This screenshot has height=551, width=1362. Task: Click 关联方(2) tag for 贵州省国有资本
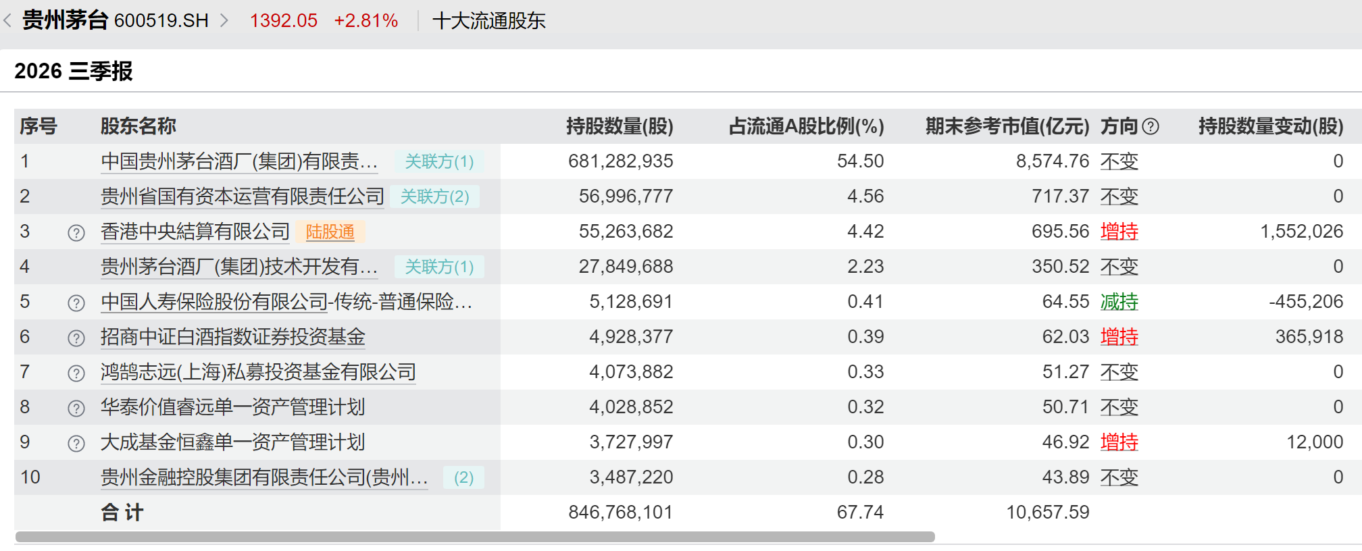click(x=434, y=196)
